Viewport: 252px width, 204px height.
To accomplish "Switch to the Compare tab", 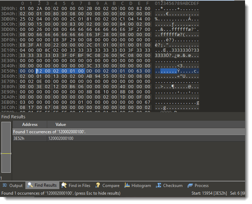I will coord(107,186).
